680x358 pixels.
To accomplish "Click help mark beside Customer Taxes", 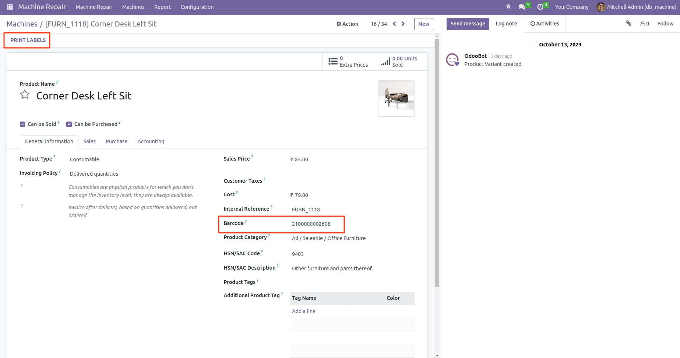I will 264,179.
